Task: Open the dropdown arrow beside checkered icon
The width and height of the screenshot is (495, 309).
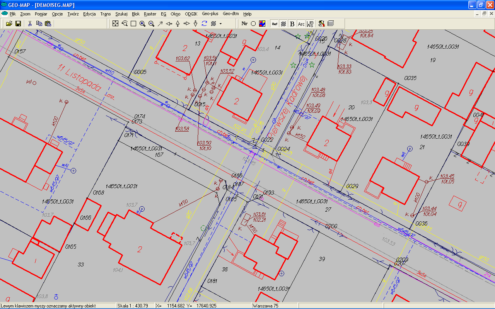Action: point(220,24)
